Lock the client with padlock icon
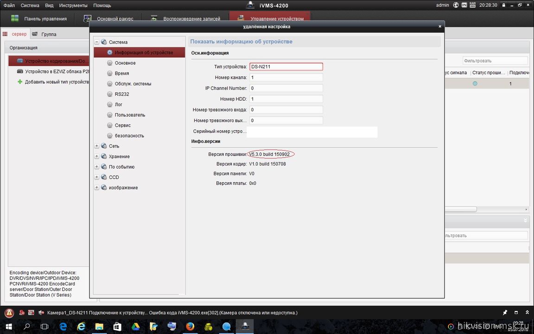Image resolution: width=534 pixels, height=334 pixels. click(x=504, y=5)
